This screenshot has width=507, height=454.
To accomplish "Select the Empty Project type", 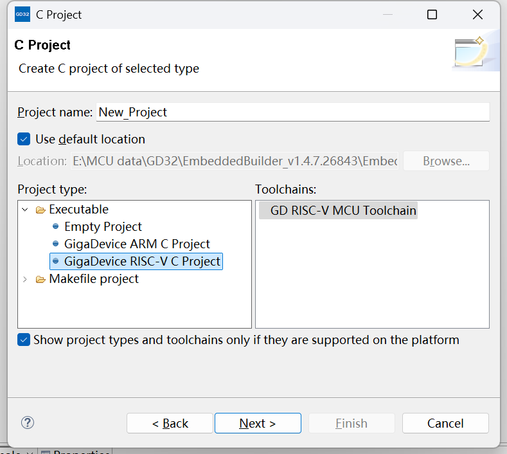I will pyautogui.click(x=103, y=227).
